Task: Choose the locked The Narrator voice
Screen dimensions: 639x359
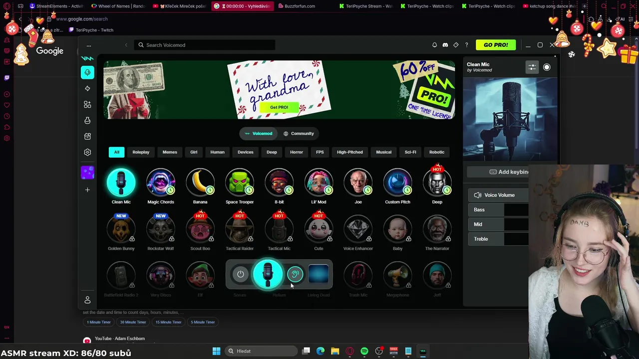Action: (x=437, y=229)
